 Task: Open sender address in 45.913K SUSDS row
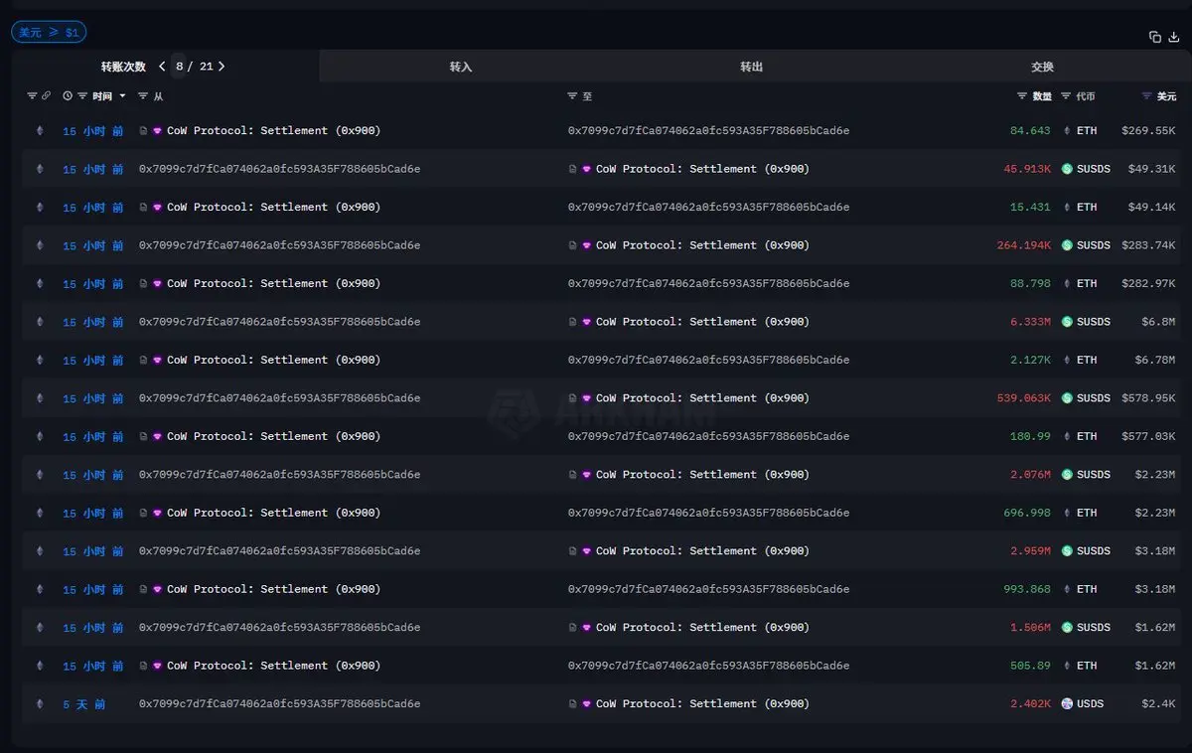click(279, 169)
